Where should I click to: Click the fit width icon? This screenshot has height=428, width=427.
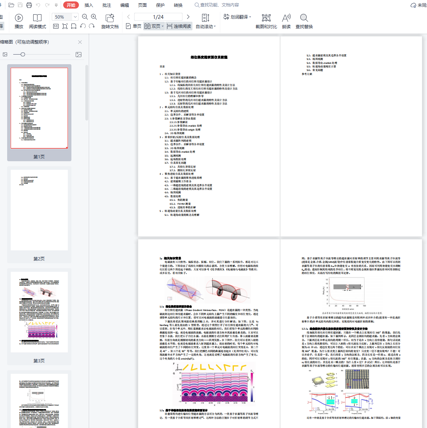(x=74, y=26)
